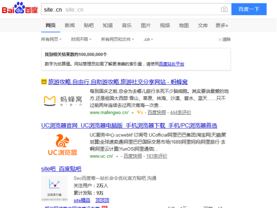Click the V3 credibility badge icon

coord(140,112)
